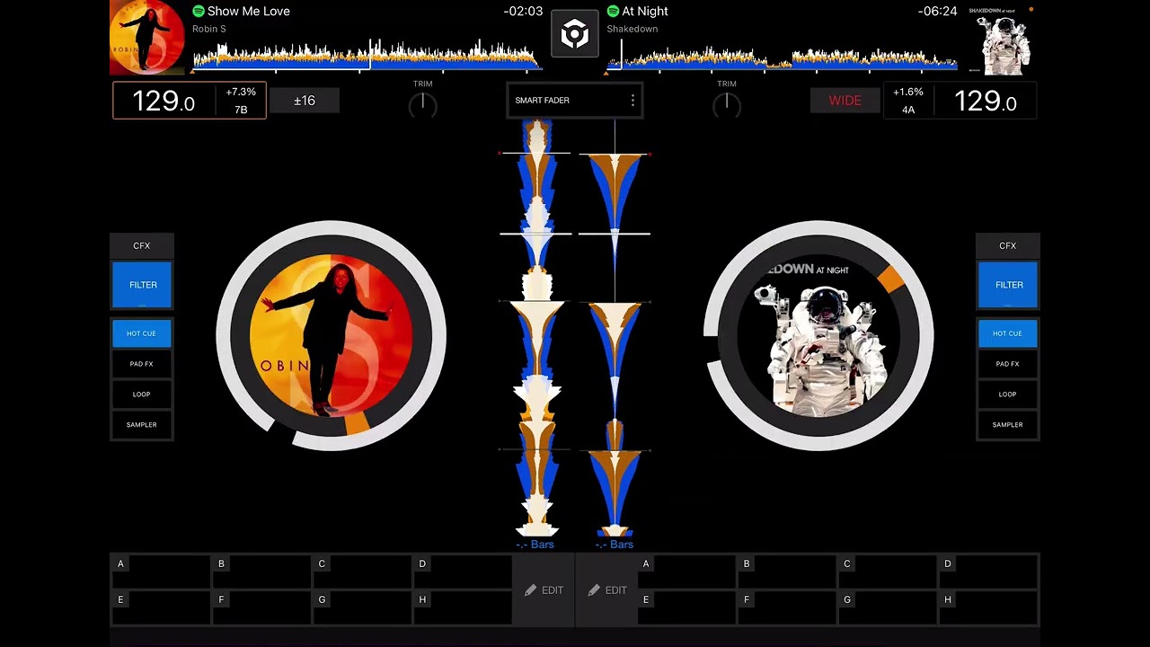Click the 7B key label
1150x647 pixels.
(241, 110)
